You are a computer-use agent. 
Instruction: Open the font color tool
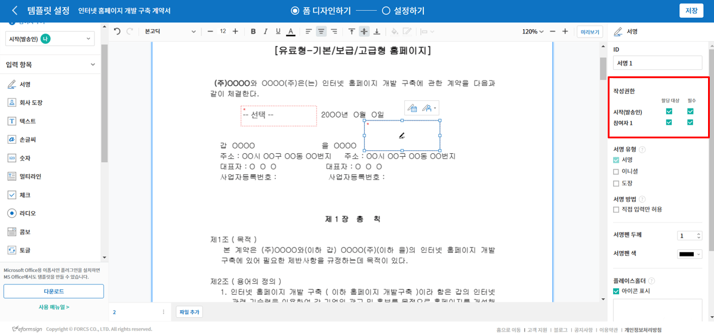click(291, 32)
